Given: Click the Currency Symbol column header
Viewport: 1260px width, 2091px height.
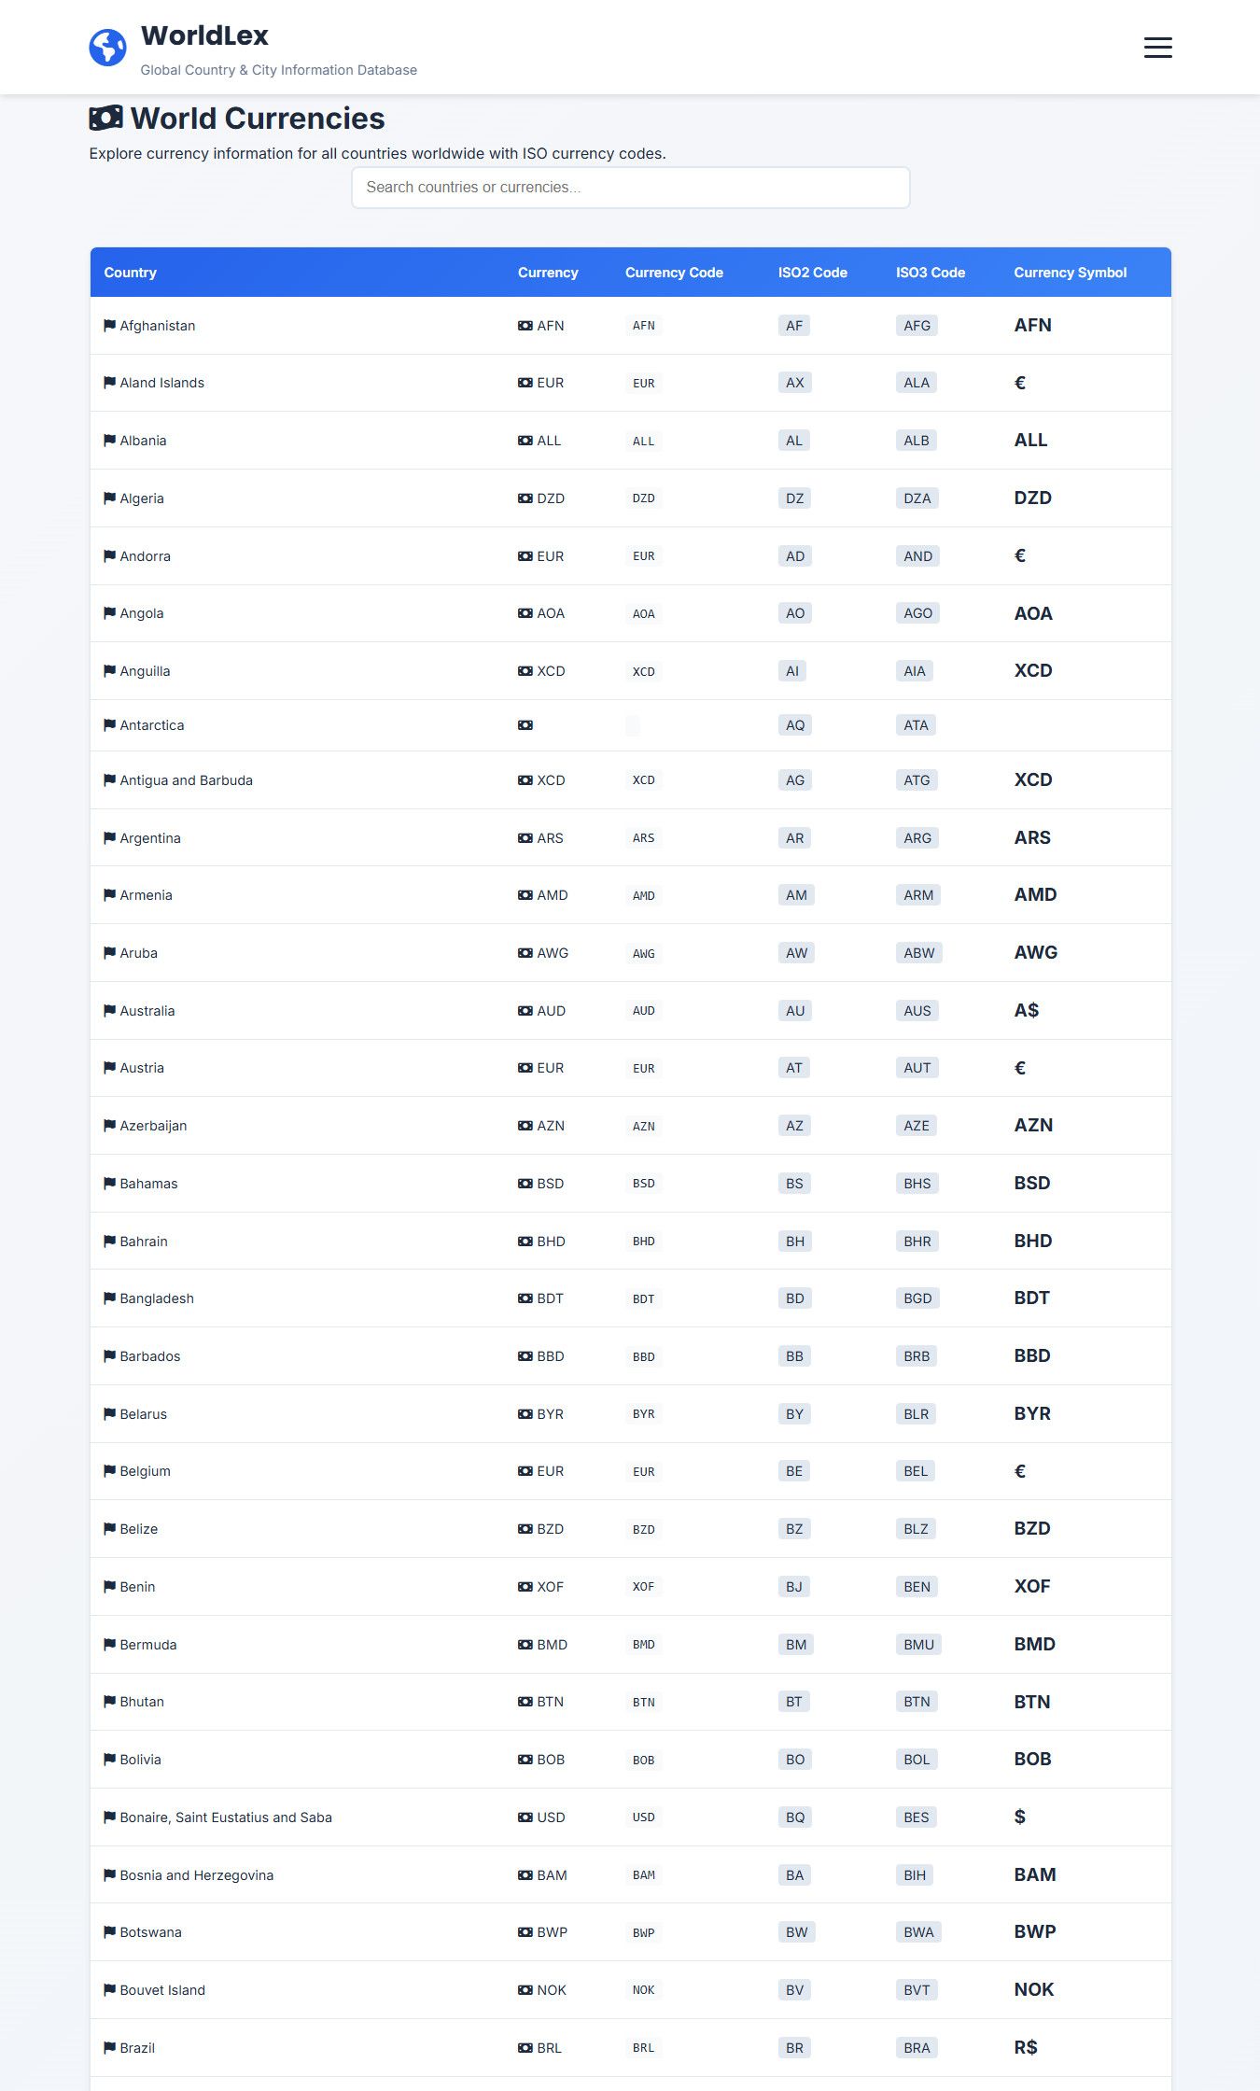Looking at the screenshot, I should (x=1070, y=273).
